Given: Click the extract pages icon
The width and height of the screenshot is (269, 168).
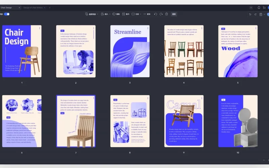Looking at the screenshot, I should 114,14.
